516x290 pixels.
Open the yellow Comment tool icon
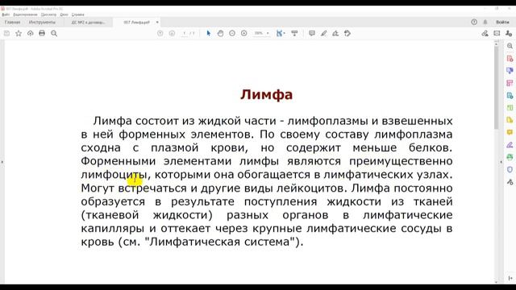(x=510, y=132)
